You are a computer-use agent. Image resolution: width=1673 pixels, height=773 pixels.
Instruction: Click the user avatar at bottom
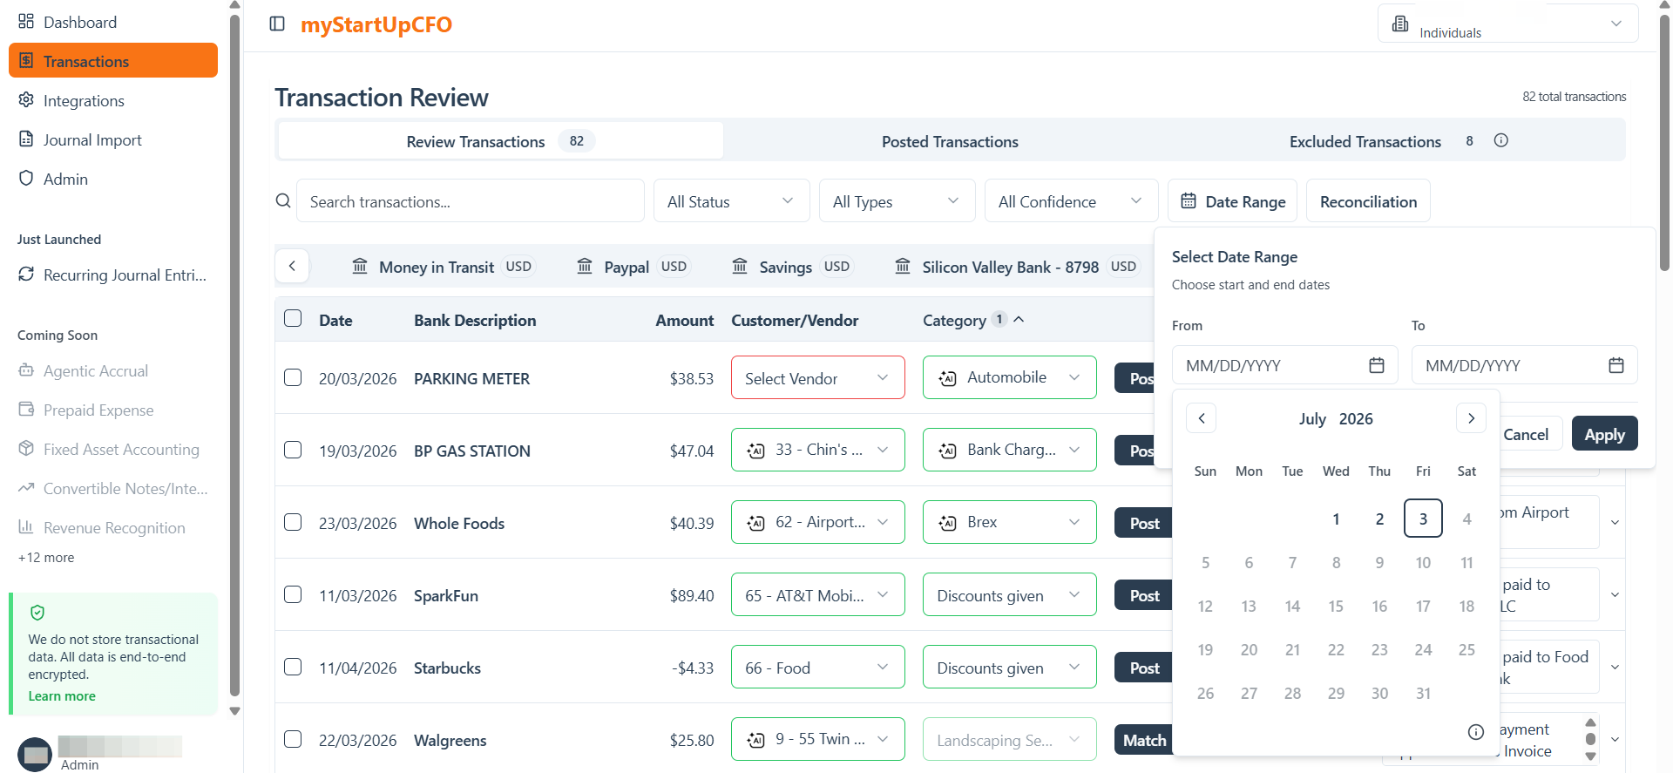(35, 754)
